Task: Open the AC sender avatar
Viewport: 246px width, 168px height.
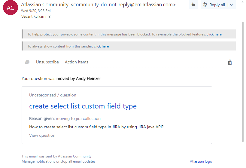Action: (11, 8)
